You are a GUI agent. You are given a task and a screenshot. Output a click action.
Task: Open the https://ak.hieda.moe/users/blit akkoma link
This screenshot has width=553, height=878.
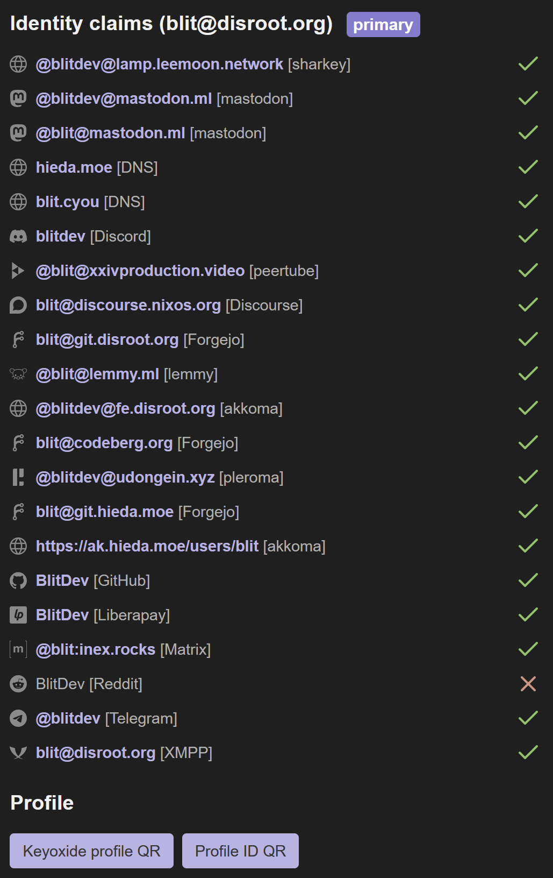click(147, 546)
